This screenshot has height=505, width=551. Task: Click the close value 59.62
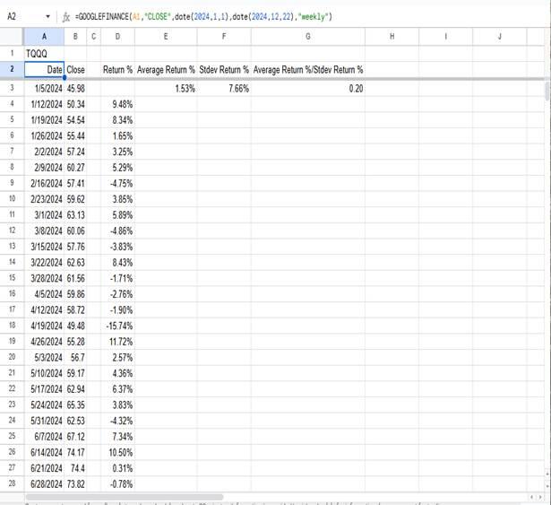(x=75, y=199)
